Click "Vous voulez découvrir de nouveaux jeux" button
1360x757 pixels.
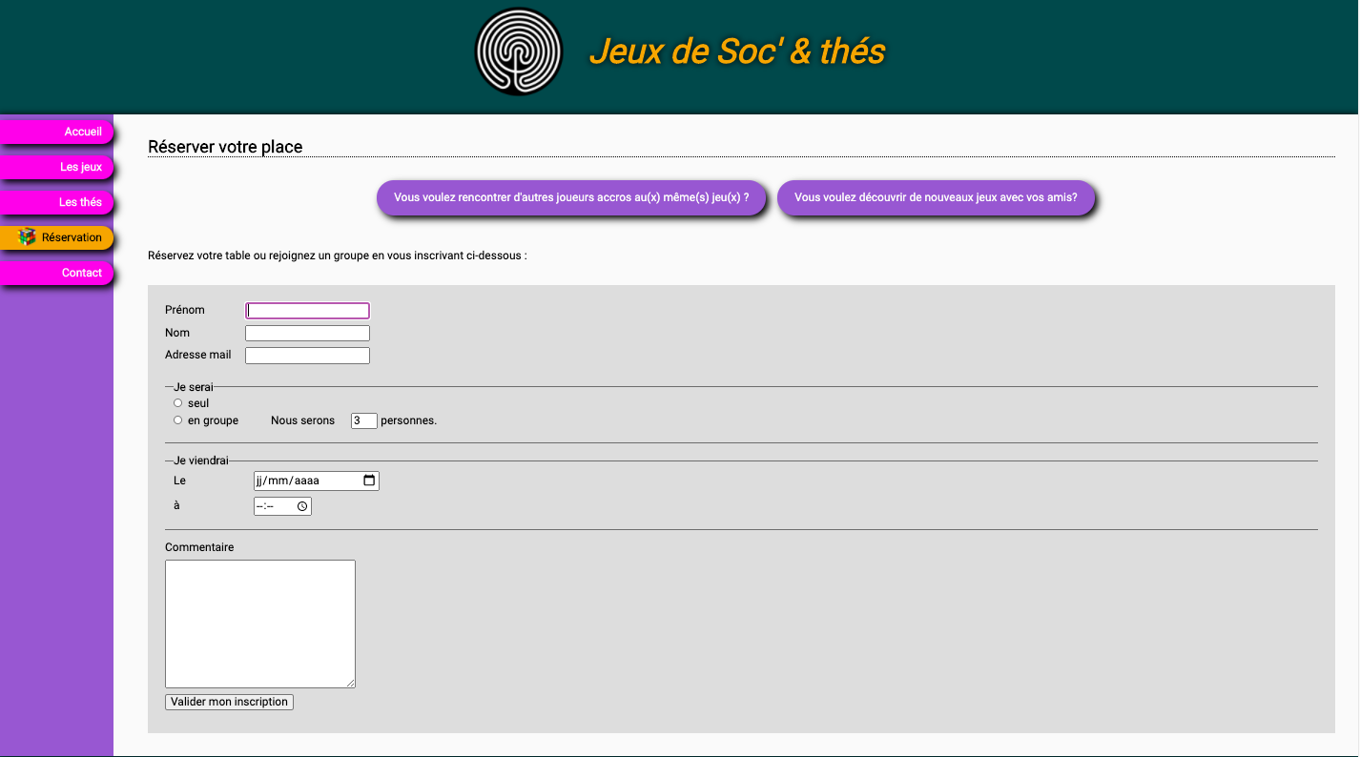[935, 198]
